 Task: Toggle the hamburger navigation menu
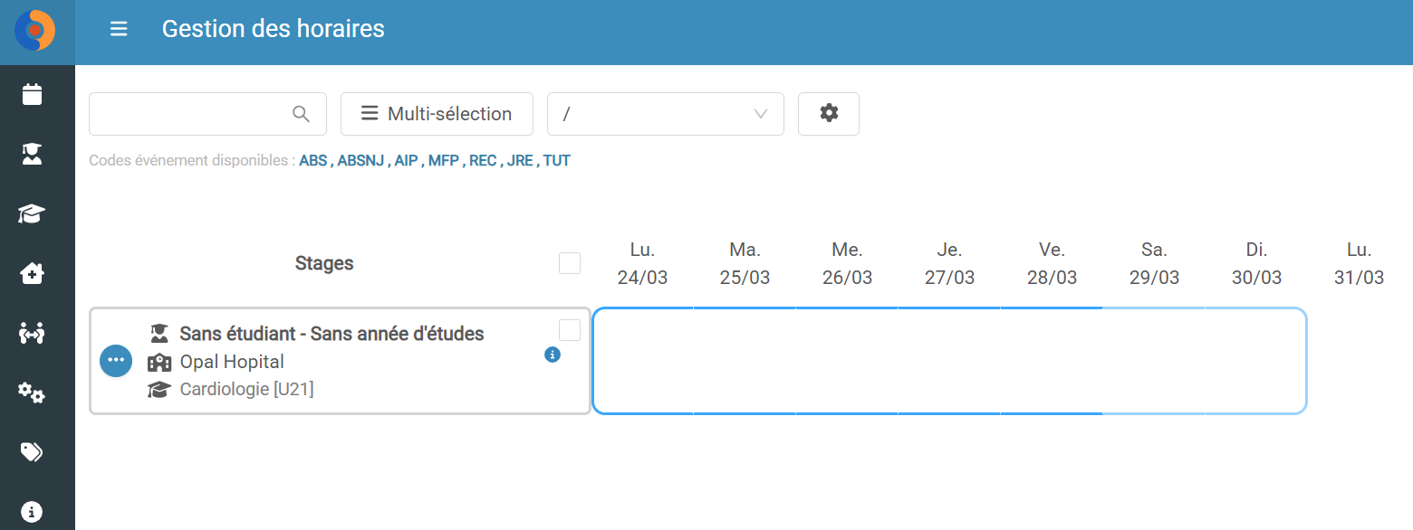coord(119,29)
